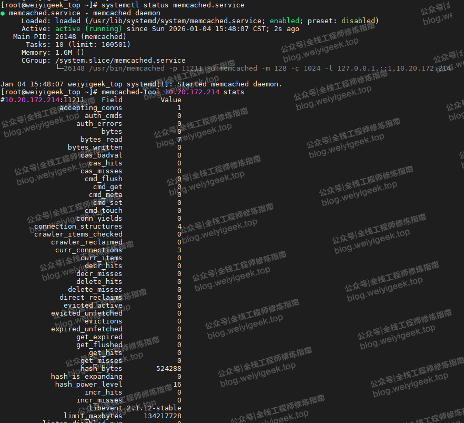Click the 'limit_maxbytes' field
Viewport: 464px width, 423px height.
tap(93, 416)
